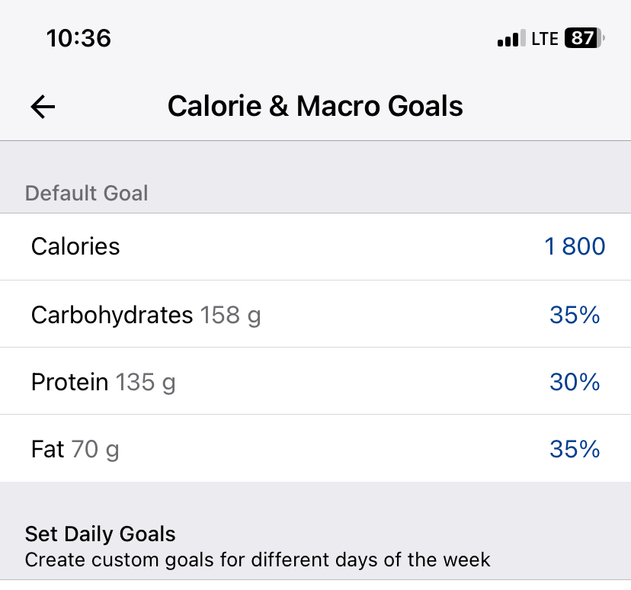This screenshot has width=631, height=590.
Task: Click the 135 g protein amount
Action: tap(146, 382)
